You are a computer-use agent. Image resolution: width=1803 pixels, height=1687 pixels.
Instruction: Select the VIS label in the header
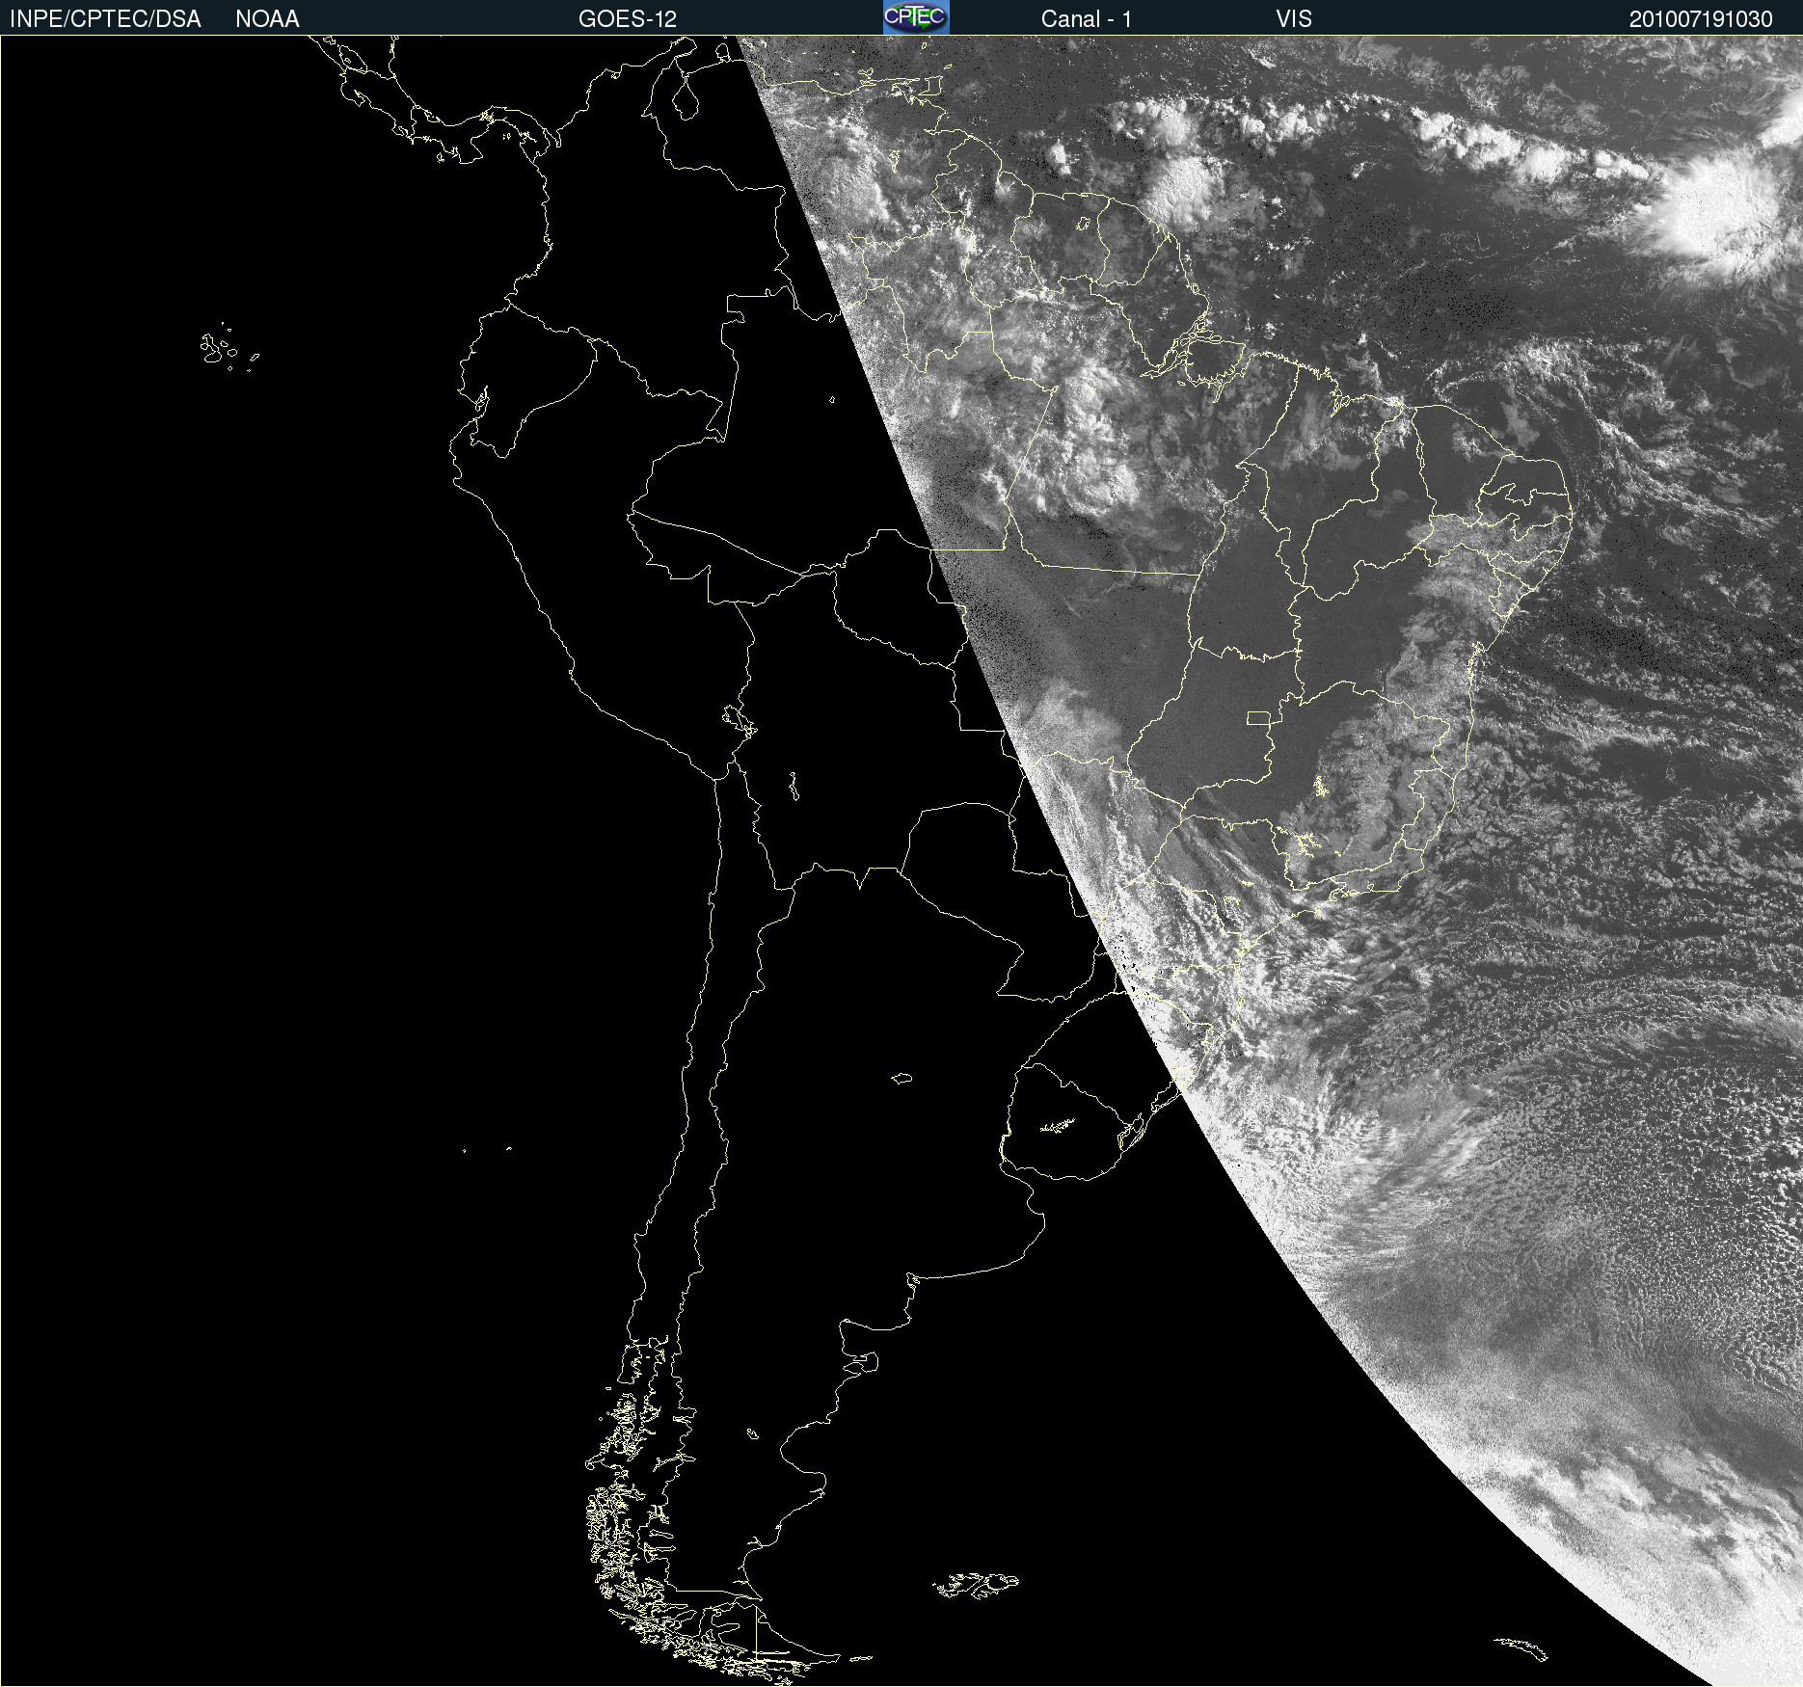(1294, 19)
